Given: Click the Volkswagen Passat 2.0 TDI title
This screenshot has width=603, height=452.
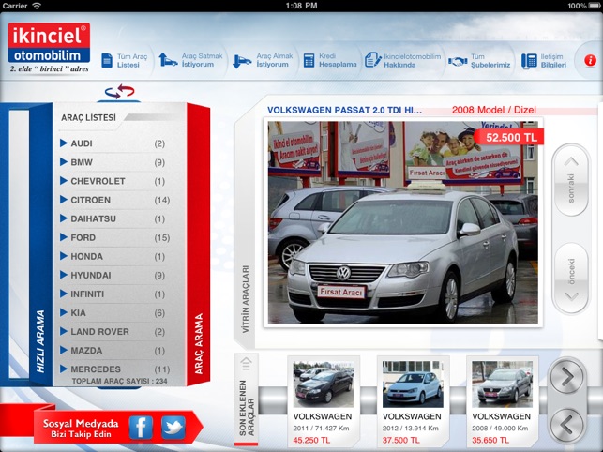Looking at the screenshot, I should tap(344, 110).
